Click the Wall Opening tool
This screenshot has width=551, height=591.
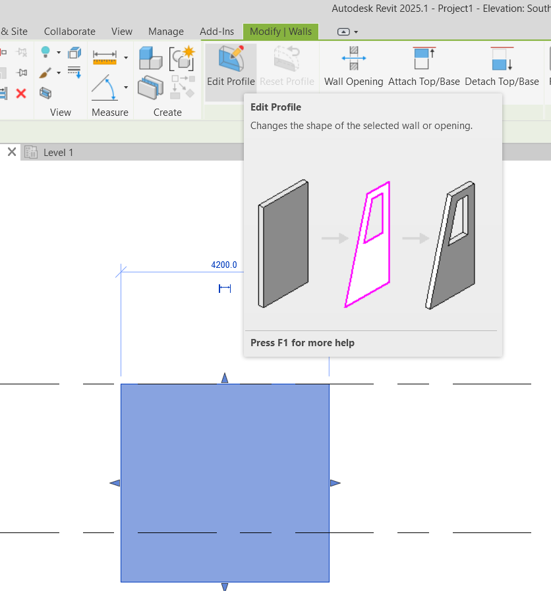[x=354, y=65]
